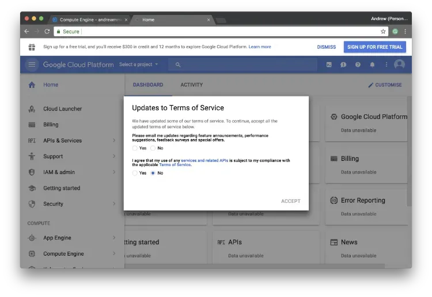Viewport: 432px width, 297px height.
Task: Open the notifications bell icon
Action: 372,65
